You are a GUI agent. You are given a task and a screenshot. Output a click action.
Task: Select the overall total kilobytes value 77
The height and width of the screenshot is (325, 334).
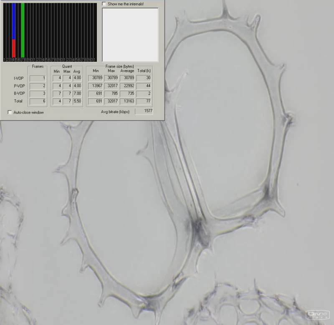tap(144, 101)
